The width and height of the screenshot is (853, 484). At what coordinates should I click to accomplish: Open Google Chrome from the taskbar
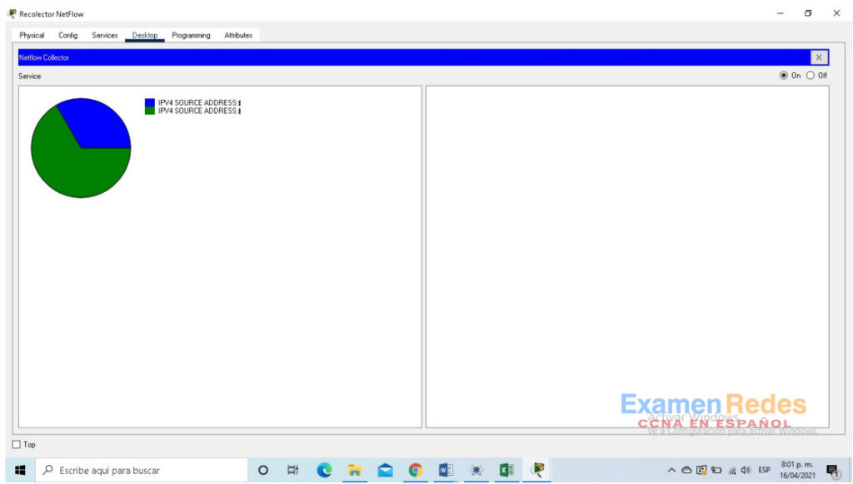pyautogui.click(x=415, y=470)
